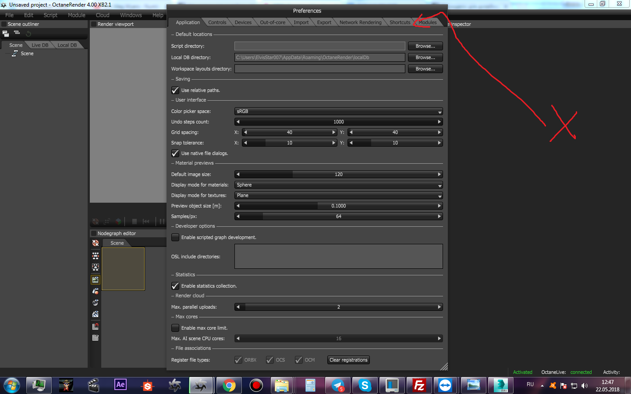Toggle the OCS file type checkbox
The image size is (631, 394).
[x=270, y=360]
